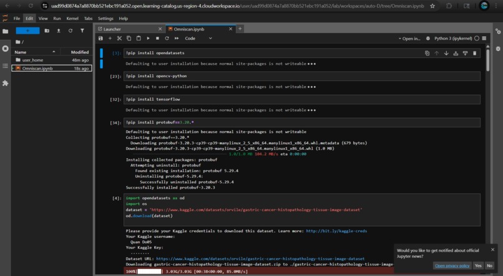Duplicate the opendatasets cell

[x=427, y=53]
